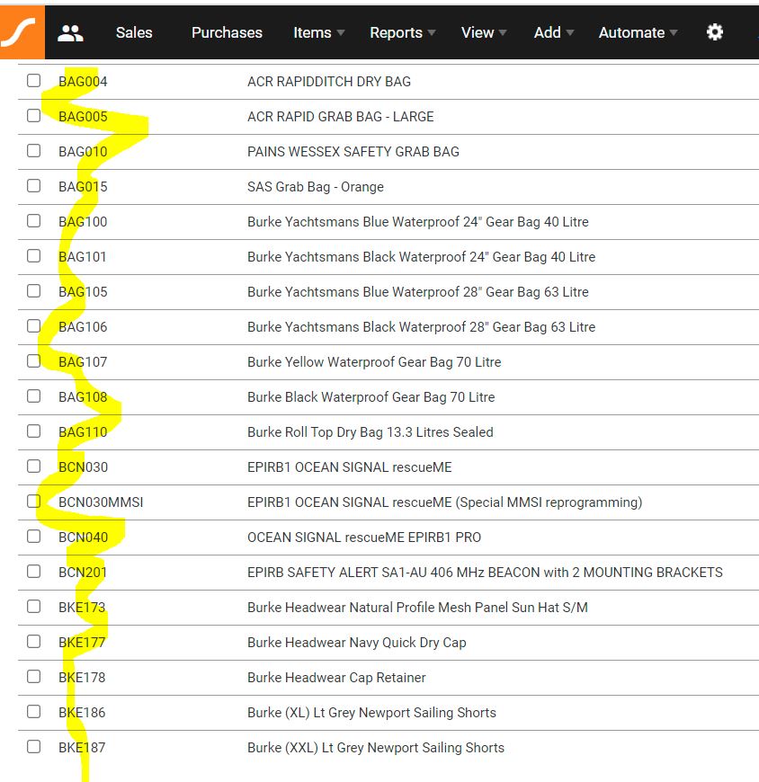
Task: Click 'Burke (XL) Lt Grey Newport Sailing Shorts'
Action: click(371, 713)
